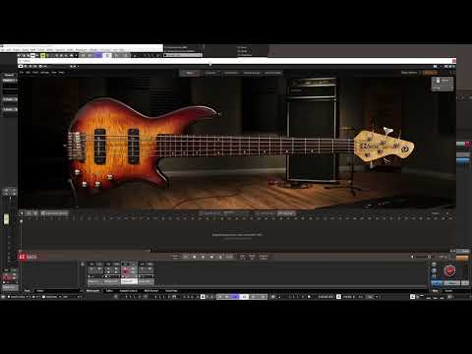Open the MixConsole tab in lower zone
Viewport: 472px width, 354px height.
point(92,291)
